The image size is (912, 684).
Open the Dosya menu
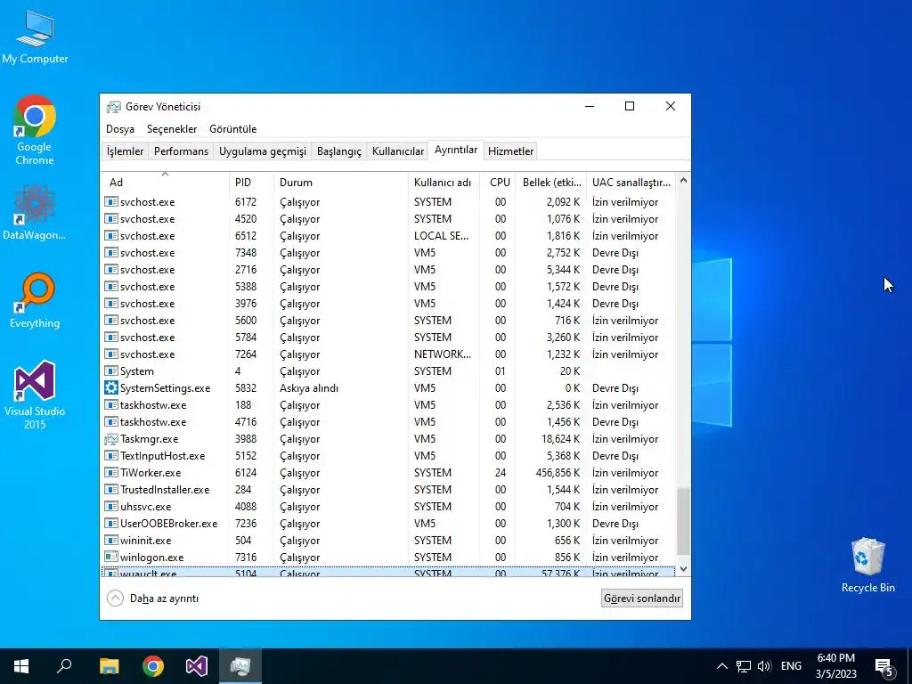point(120,129)
